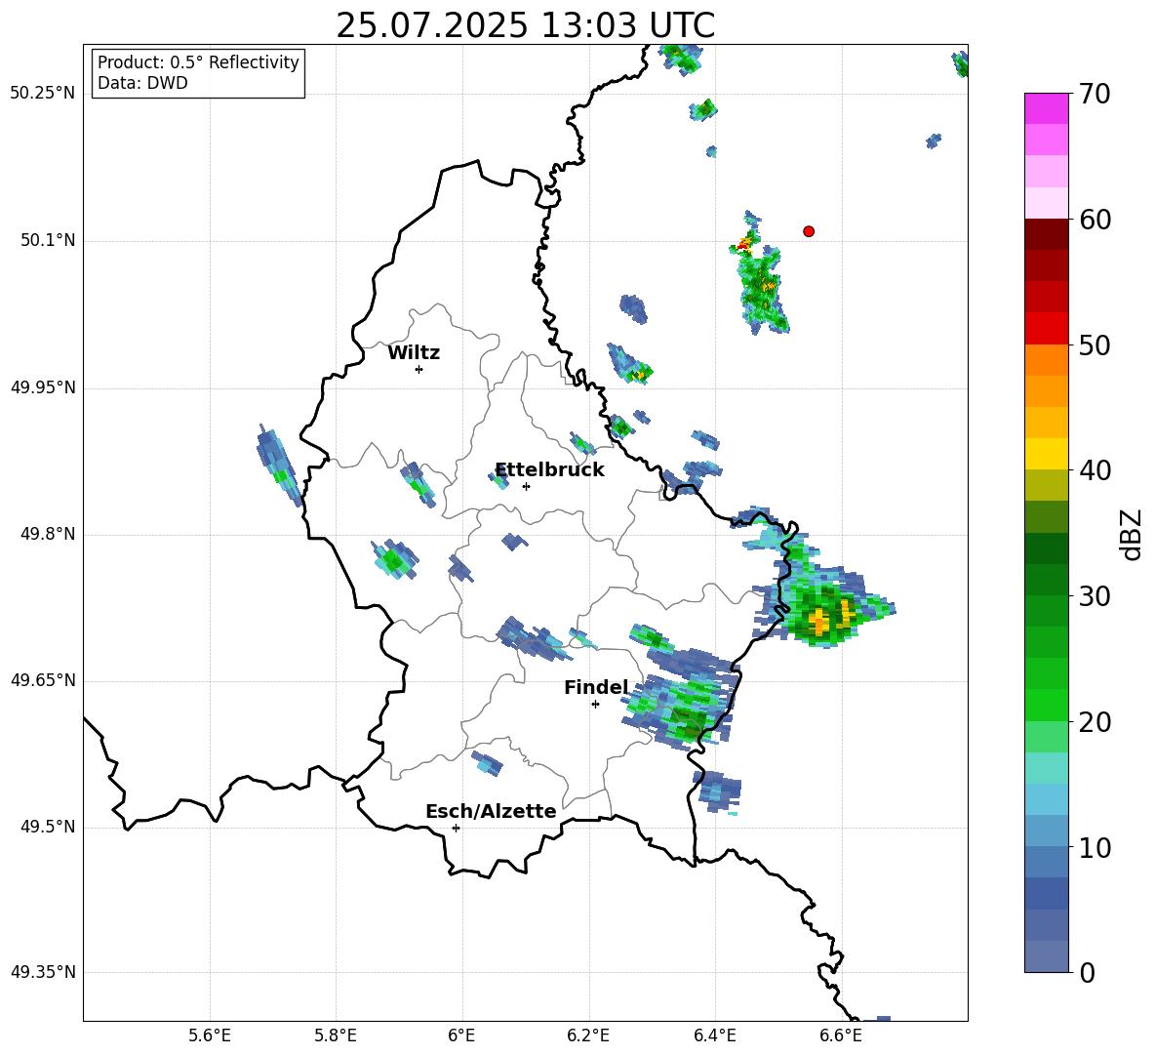Click the 6°E longitude label

click(461, 1035)
